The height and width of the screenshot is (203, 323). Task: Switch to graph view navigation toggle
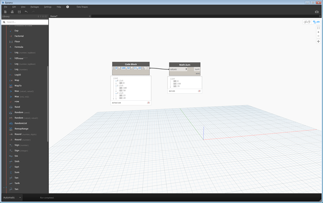tap(316, 22)
